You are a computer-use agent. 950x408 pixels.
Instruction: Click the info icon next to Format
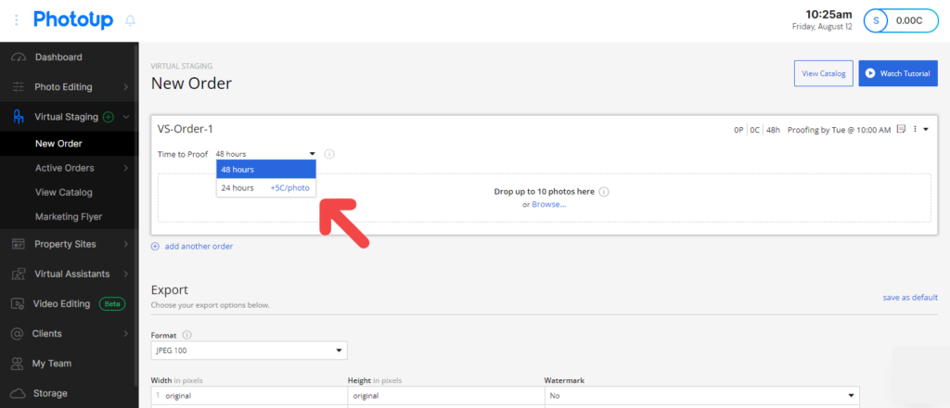[187, 335]
